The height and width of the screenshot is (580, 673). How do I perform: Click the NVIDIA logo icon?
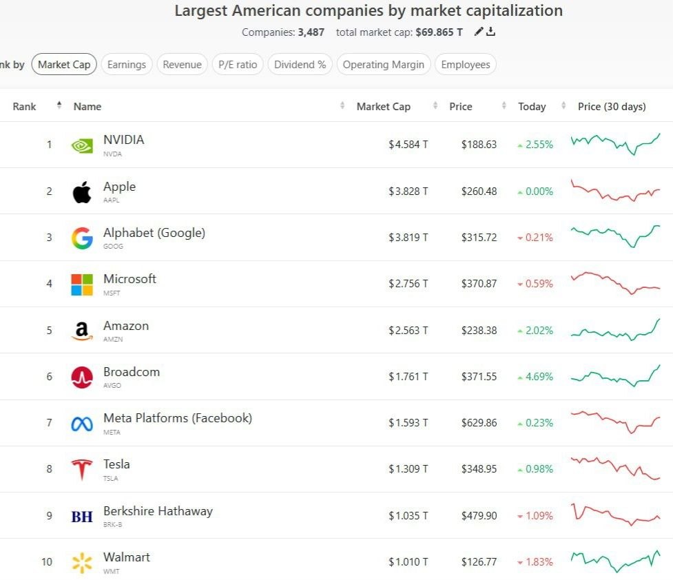[82, 145]
